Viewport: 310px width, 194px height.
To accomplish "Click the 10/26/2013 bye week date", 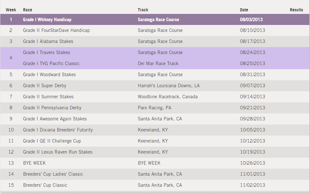I will tap(252, 163).
